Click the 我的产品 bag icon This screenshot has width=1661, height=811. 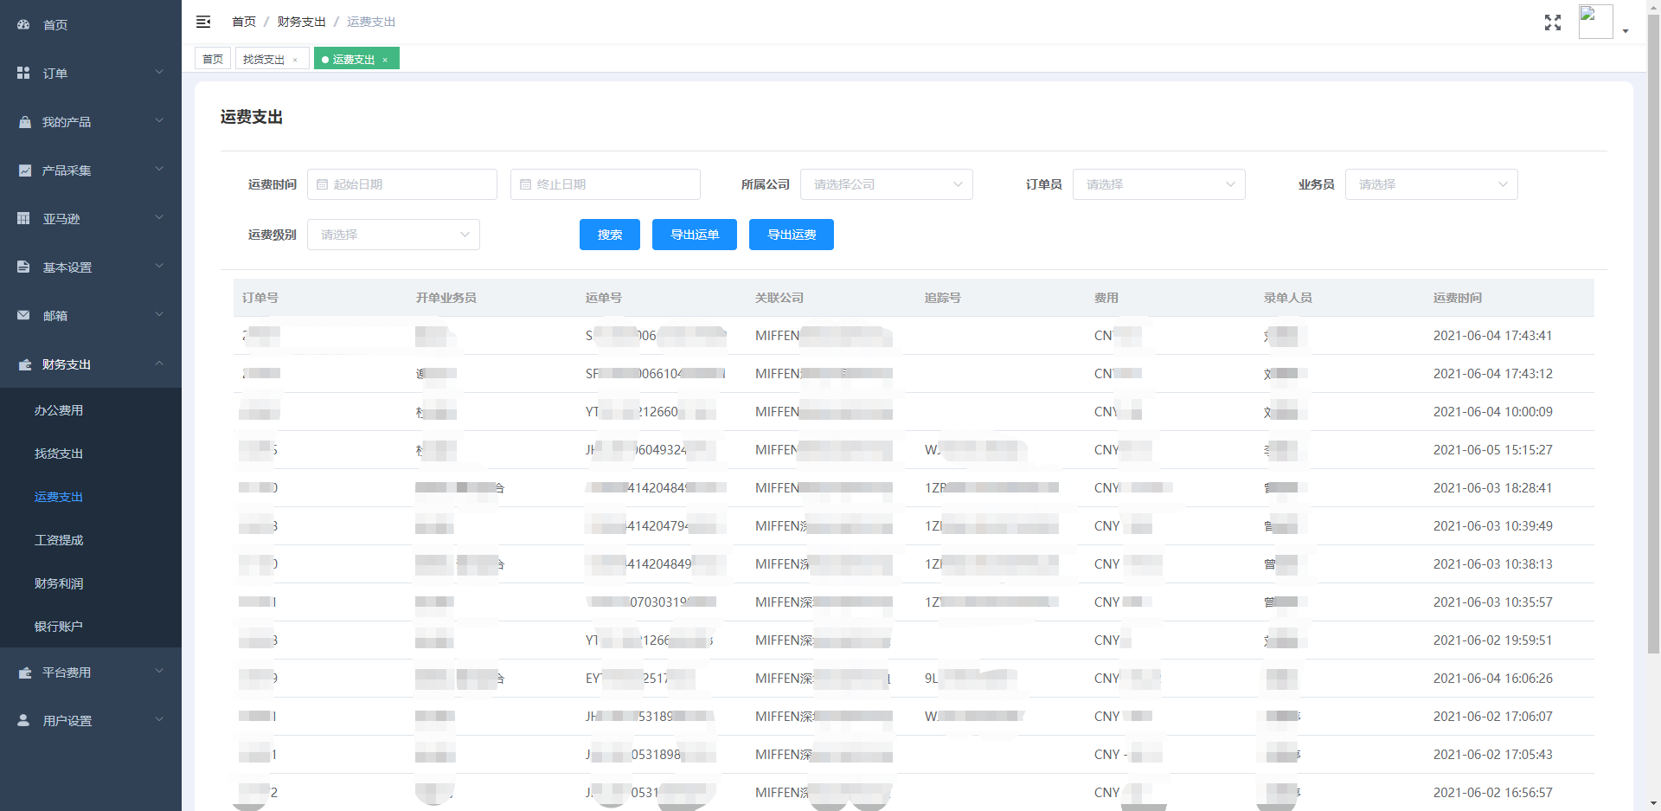[24, 122]
